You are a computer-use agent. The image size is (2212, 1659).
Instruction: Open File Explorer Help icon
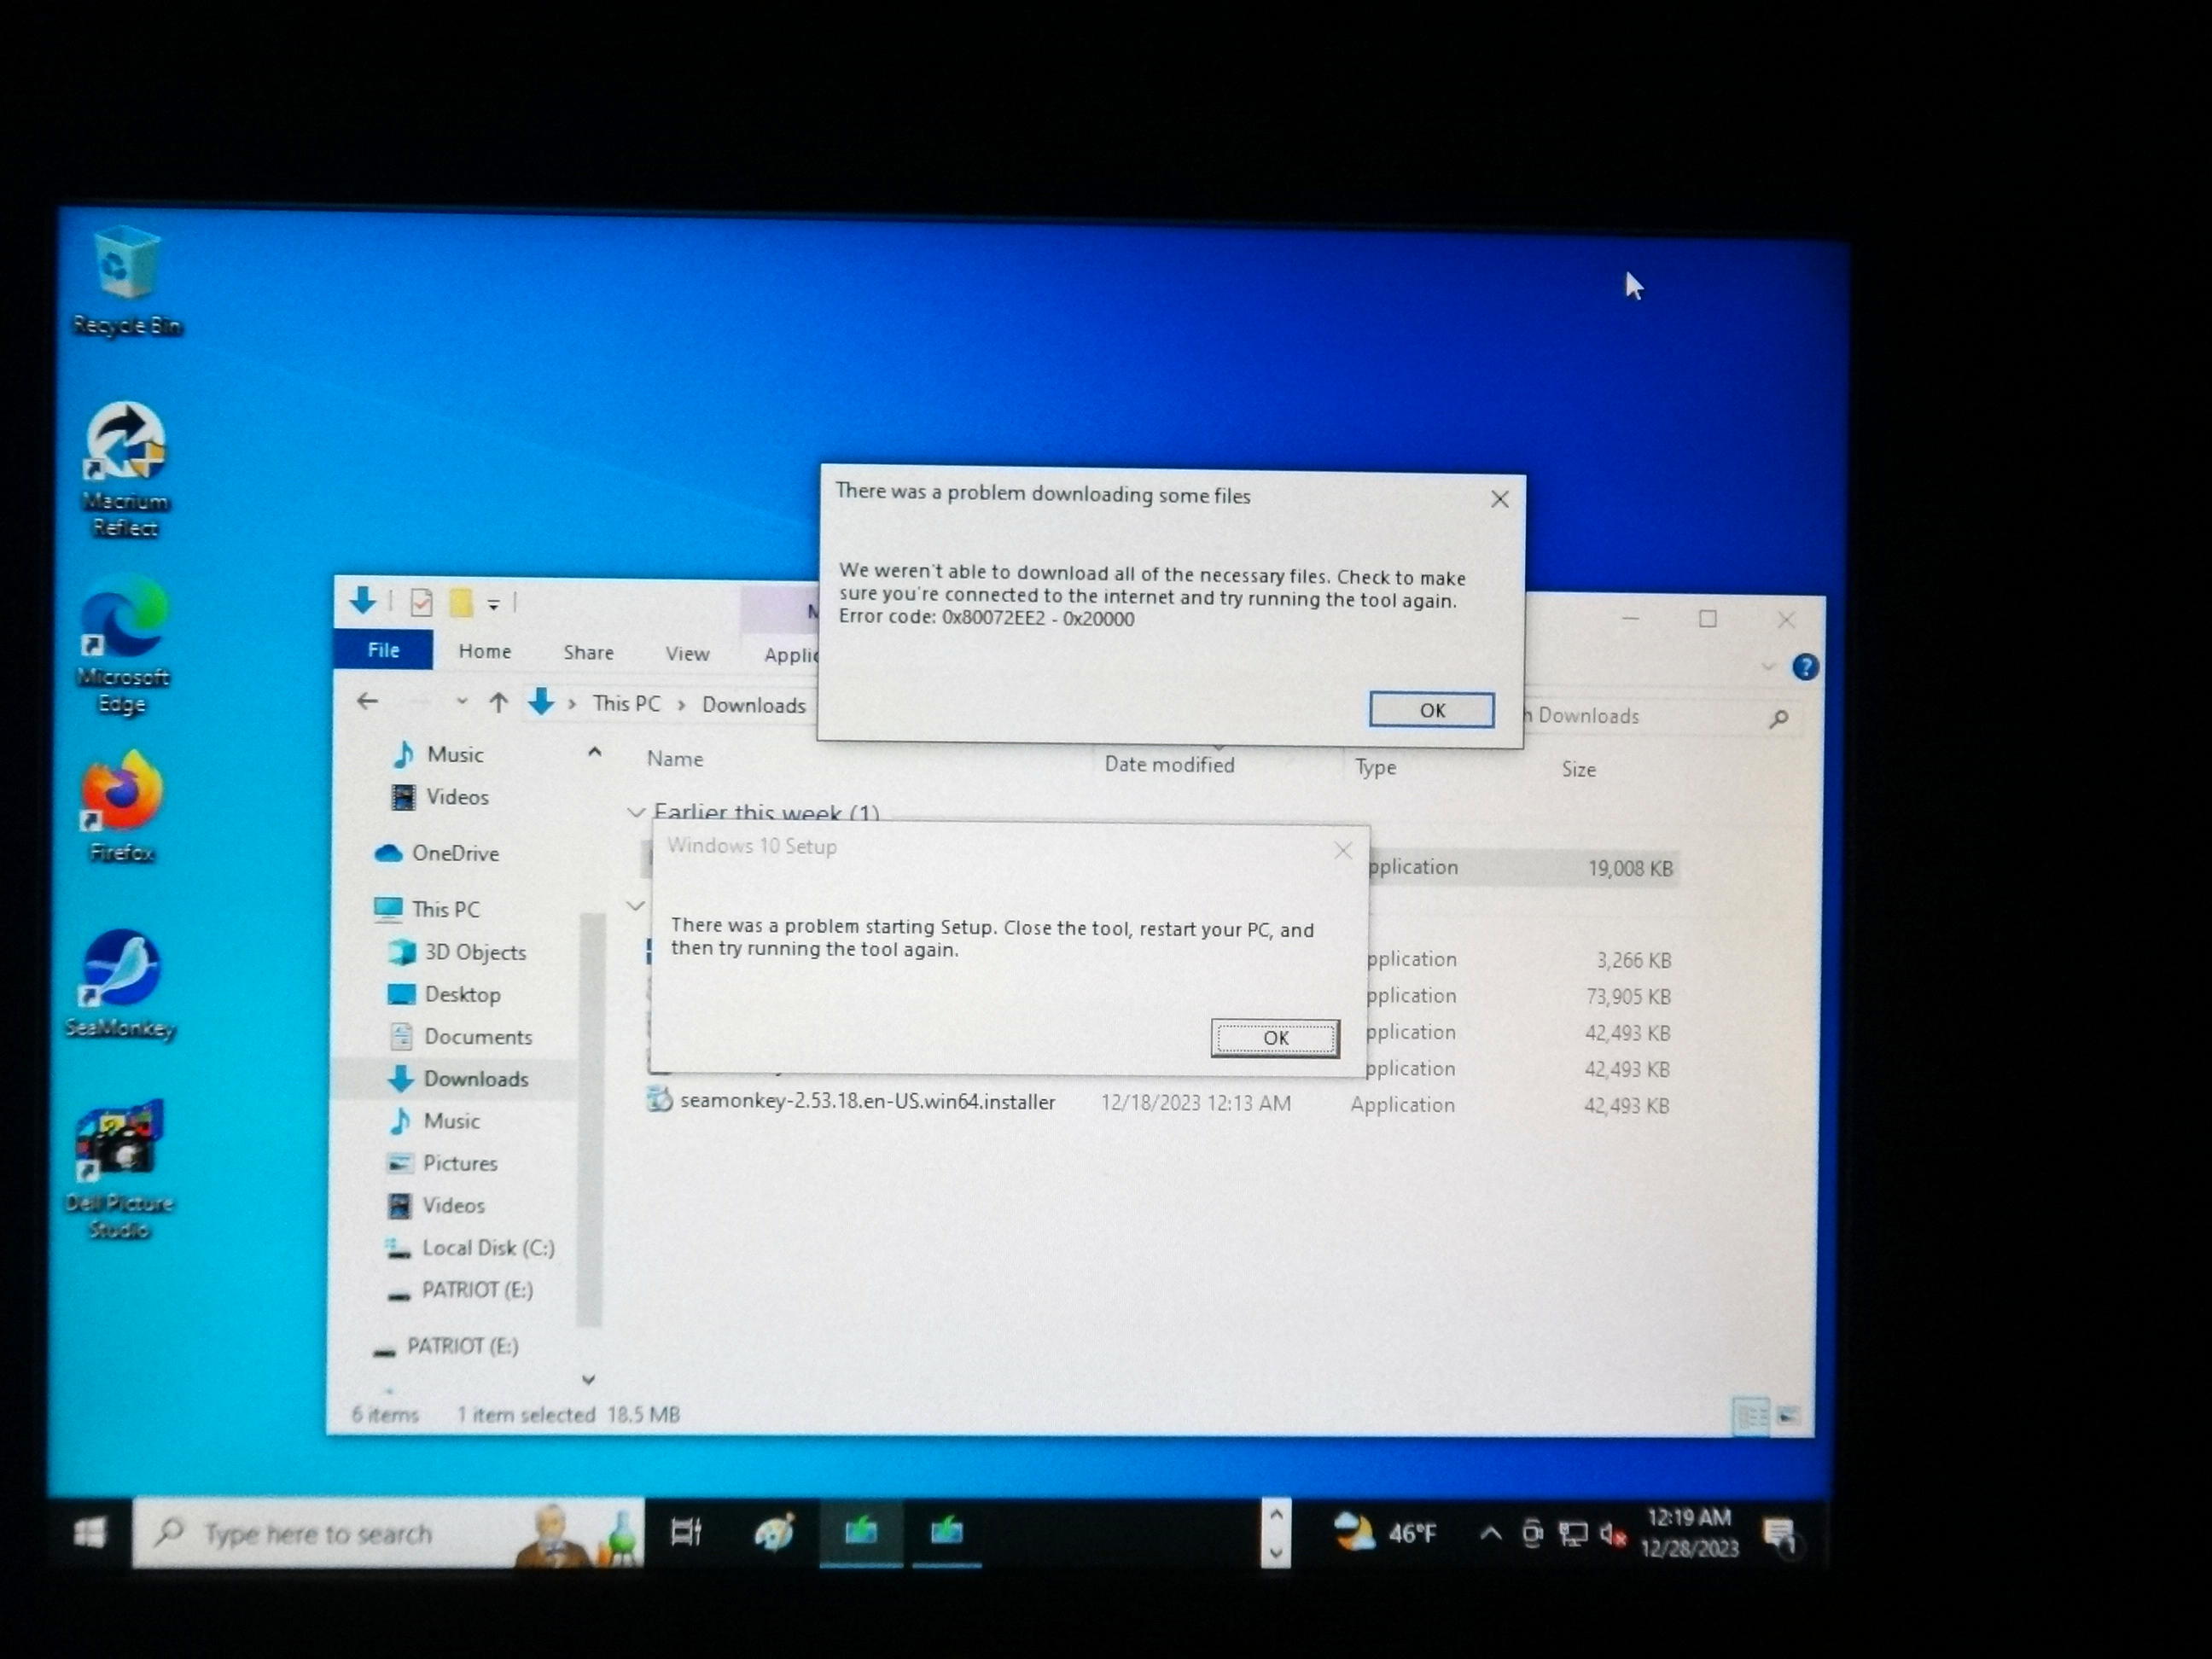1804,667
